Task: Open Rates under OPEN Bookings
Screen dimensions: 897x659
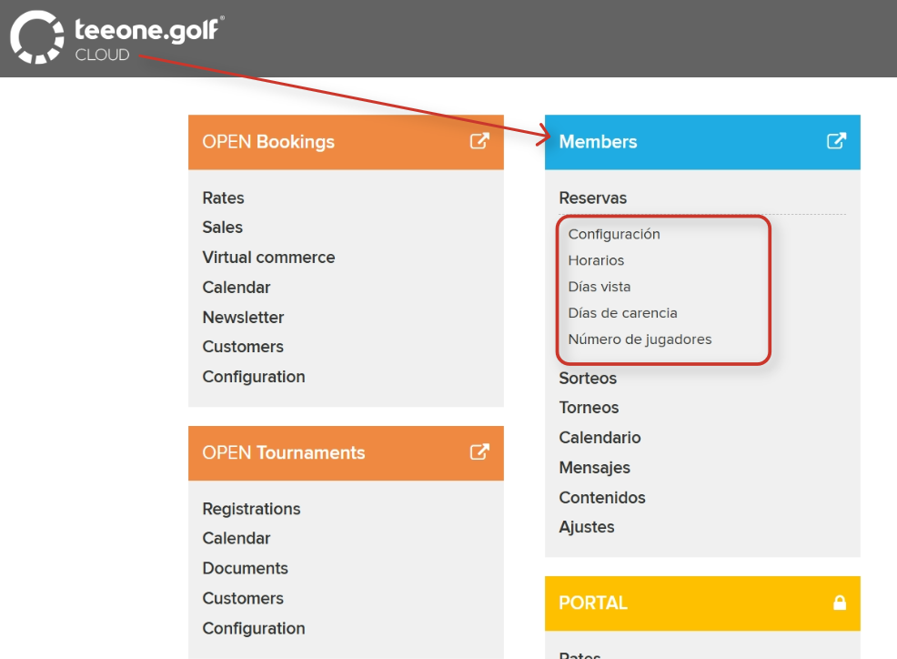Action: click(x=223, y=198)
